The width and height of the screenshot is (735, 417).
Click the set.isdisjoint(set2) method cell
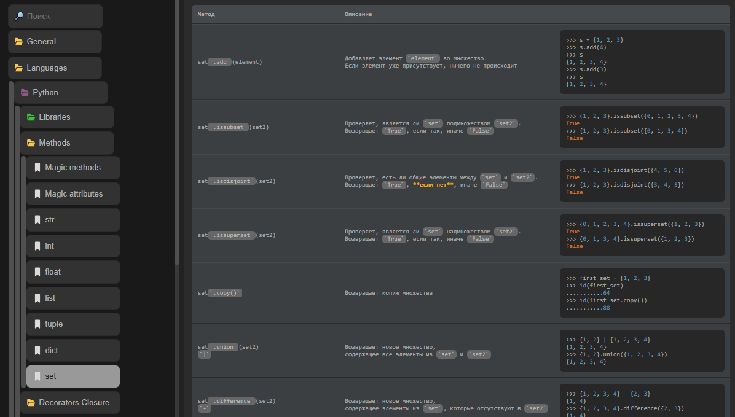tap(265, 181)
